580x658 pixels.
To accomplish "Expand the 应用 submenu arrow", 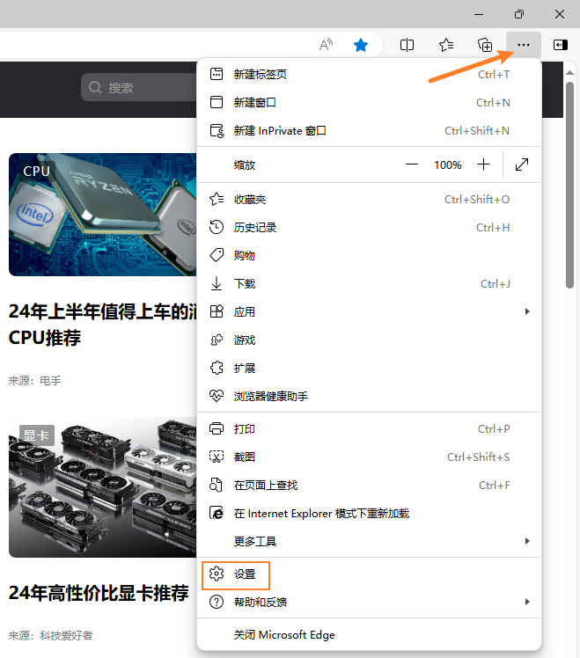I will tap(527, 311).
